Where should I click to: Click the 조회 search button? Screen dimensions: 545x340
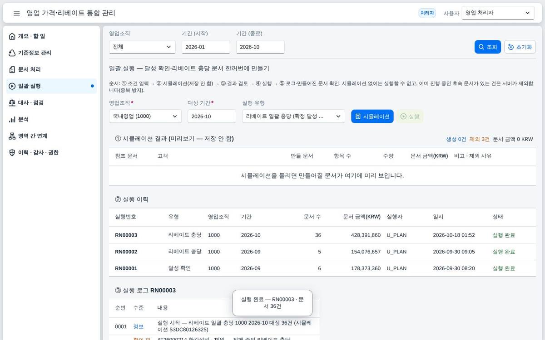click(488, 47)
